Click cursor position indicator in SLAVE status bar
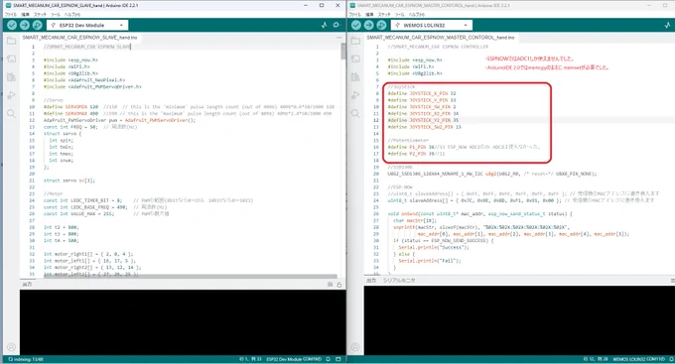The height and width of the screenshot is (364, 675). 250,359
